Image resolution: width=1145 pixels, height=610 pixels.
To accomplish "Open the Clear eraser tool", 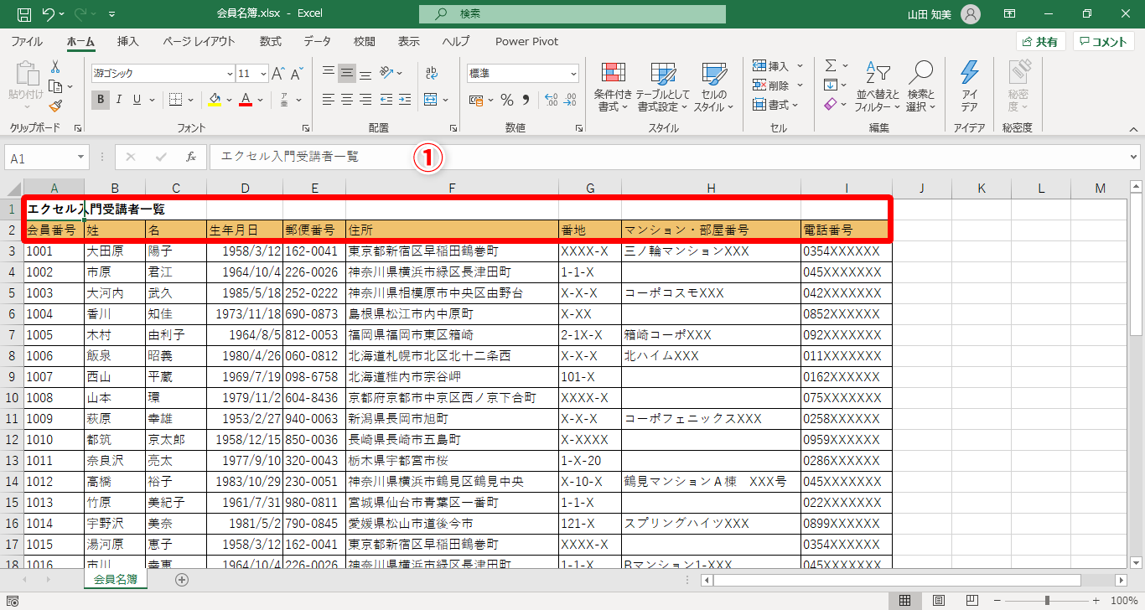I will tap(831, 104).
